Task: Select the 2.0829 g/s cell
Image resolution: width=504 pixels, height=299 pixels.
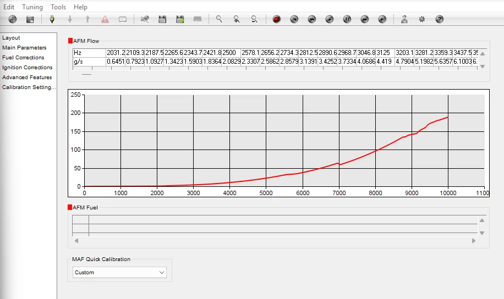Action: click(232, 62)
